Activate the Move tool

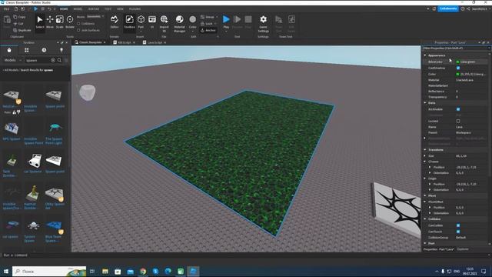pos(50,22)
